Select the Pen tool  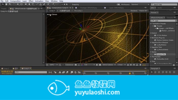pyautogui.click(x=29, y=4)
